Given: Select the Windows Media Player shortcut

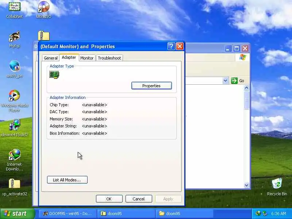Looking at the screenshot, I should pos(14,101).
